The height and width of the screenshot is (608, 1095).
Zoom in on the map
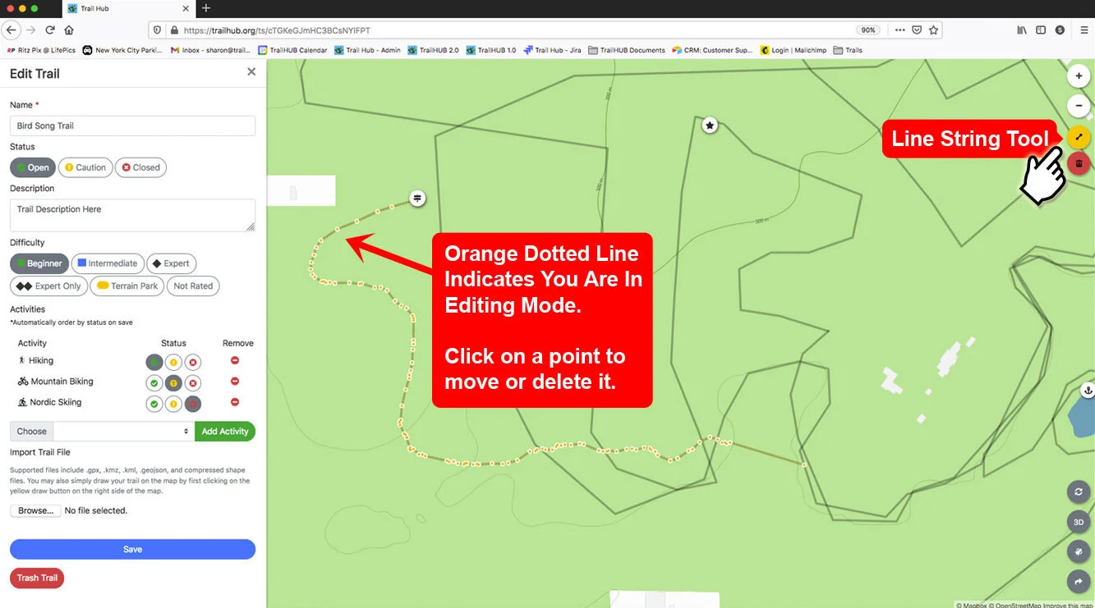coord(1079,76)
